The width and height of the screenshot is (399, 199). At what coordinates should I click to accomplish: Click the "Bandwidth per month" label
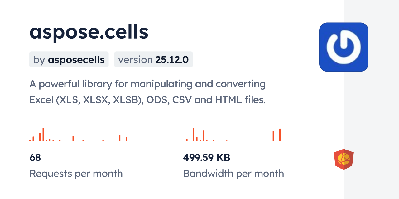(x=233, y=174)
